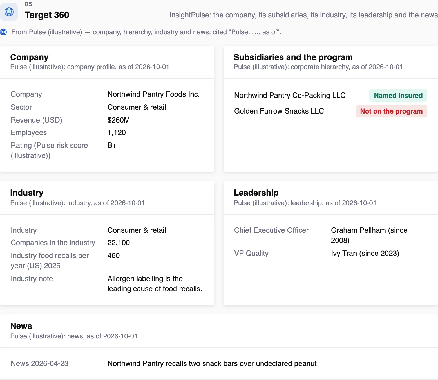438x380 pixels.
Task: Click the Industry food recalls per year label
Action: point(50,261)
